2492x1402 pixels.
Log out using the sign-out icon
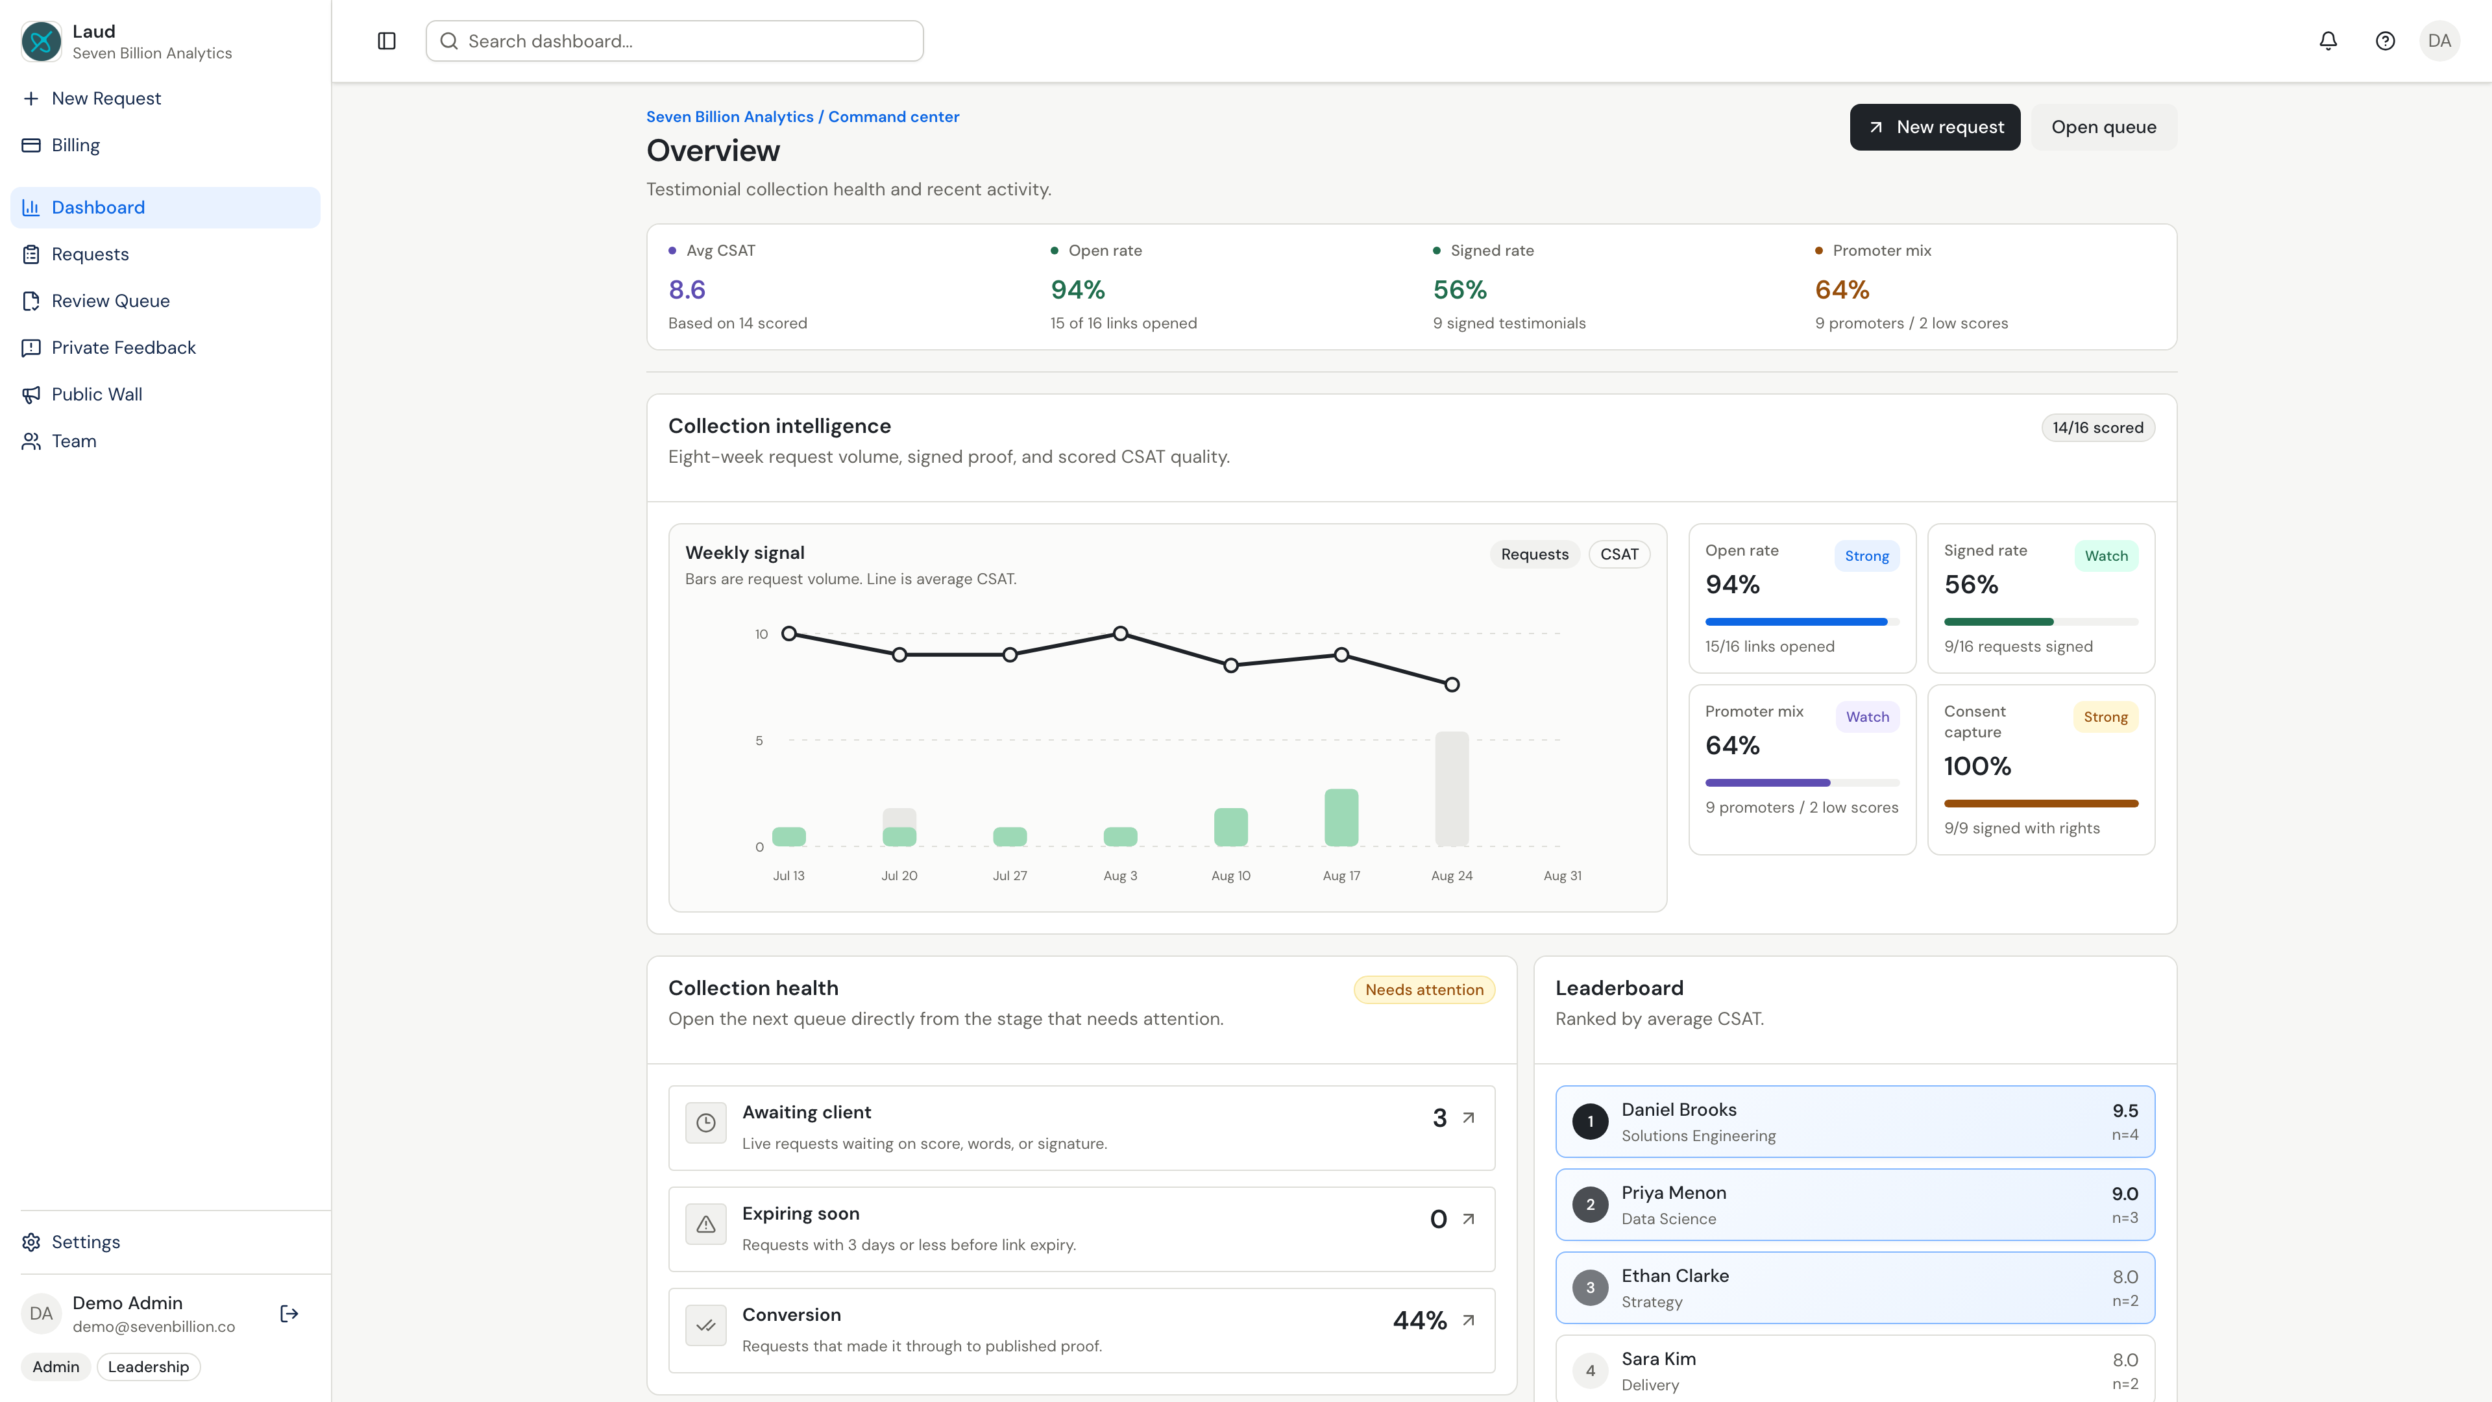[289, 1314]
